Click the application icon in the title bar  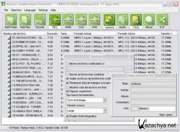pos(3,4)
